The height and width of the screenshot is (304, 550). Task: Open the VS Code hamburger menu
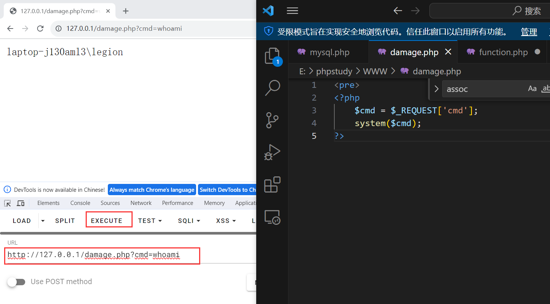tap(292, 11)
